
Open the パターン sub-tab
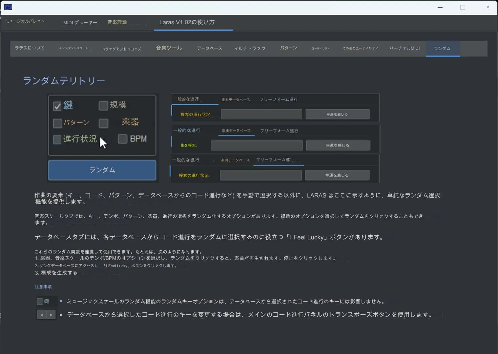pos(288,48)
